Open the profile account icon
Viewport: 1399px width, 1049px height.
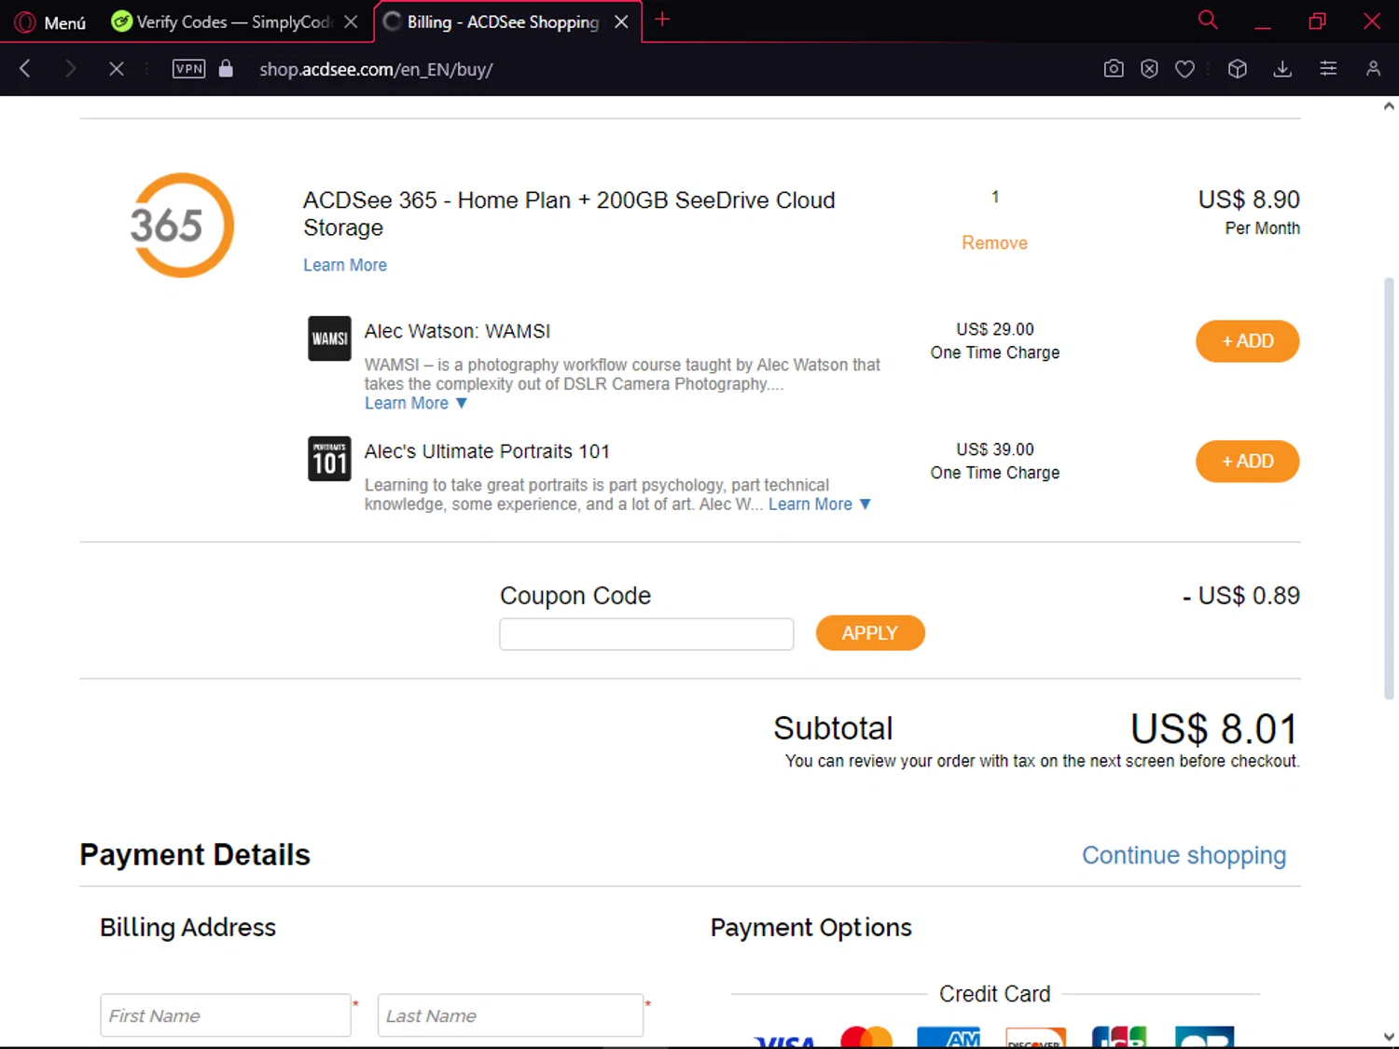(1373, 68)
